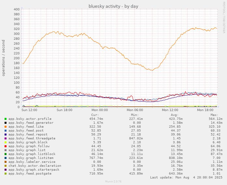Screen dimensions: 227x185
Task: Click the red app.bsky.graph.follow legend swatch
Action: pos(6,146)
